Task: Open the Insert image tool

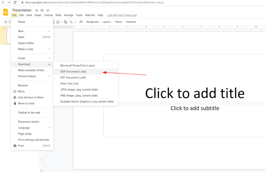Action: click(58, 22)
